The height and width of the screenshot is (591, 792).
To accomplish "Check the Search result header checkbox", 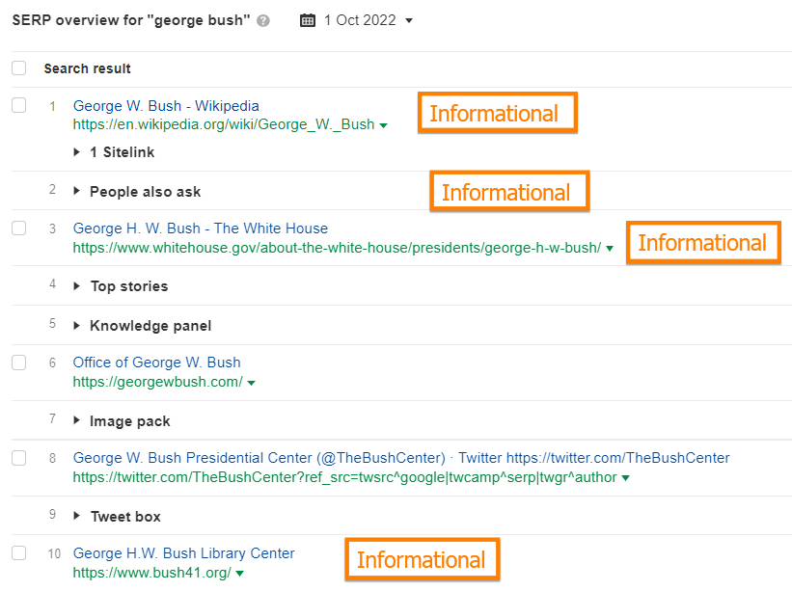I will (18, 68).
